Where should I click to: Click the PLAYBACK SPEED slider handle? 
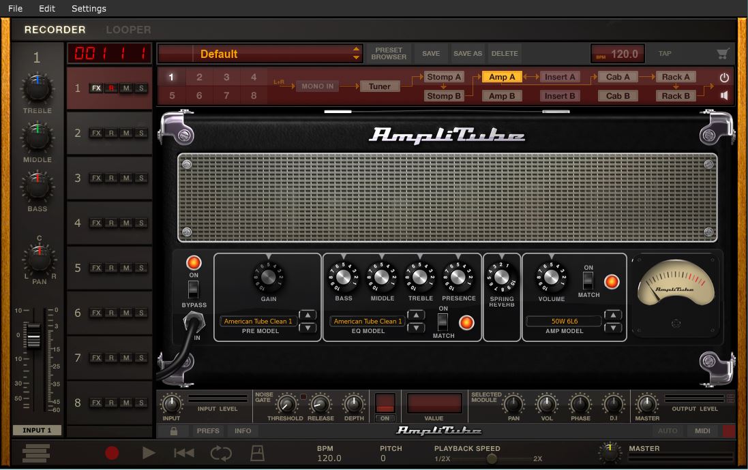(492, 458)
